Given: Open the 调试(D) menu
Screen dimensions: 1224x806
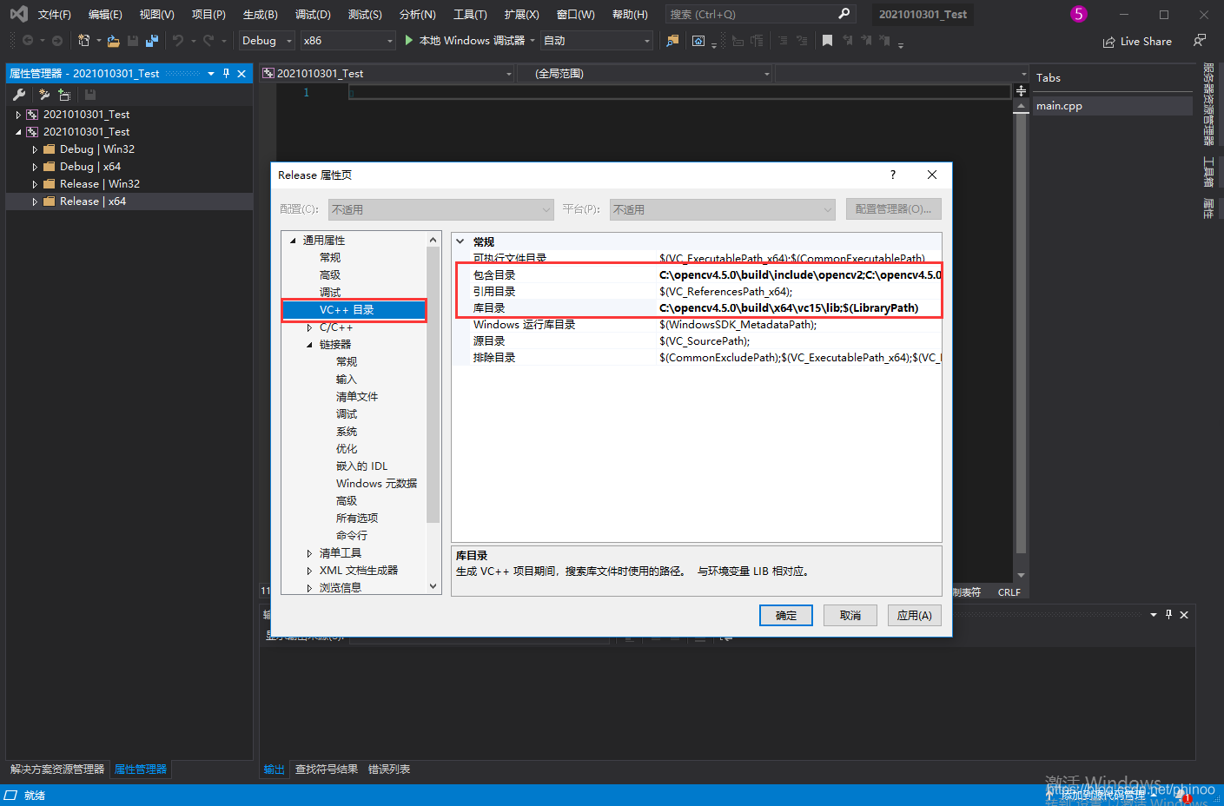Looking at the screenshot, I should pos(313,14).
